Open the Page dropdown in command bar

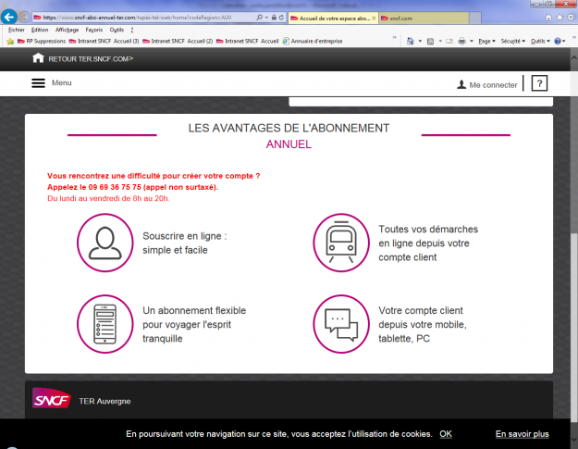(x=488, y=41)
